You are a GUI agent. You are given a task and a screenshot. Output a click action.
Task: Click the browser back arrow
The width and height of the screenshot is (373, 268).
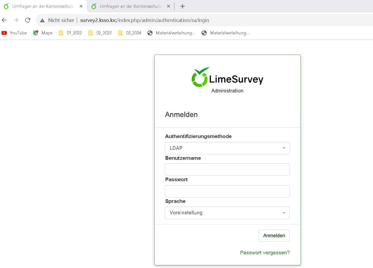pos(4,20)
